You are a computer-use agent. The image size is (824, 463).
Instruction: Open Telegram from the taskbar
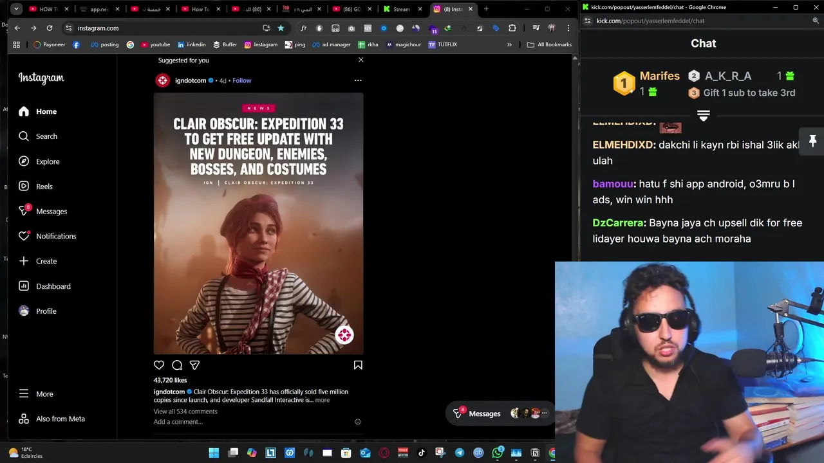point(459,453)
